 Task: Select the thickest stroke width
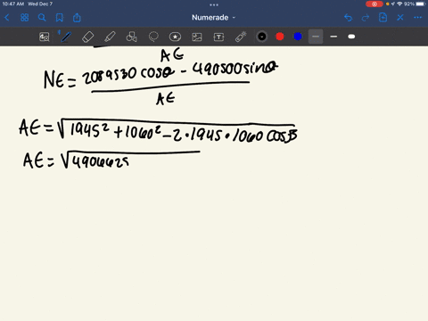coord(351,37)
